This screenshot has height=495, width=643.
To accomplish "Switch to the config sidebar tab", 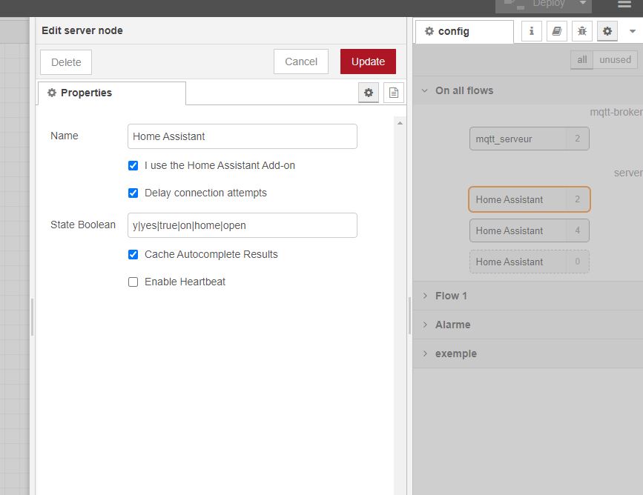I will (464, 32).
